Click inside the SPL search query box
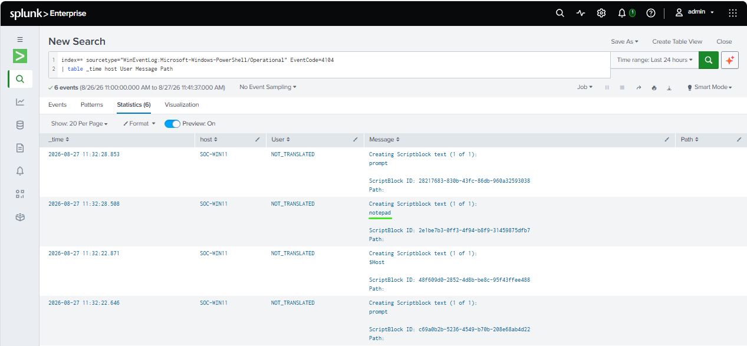The image size is (747, 346). pyautogui.click(x=329, y=65)
